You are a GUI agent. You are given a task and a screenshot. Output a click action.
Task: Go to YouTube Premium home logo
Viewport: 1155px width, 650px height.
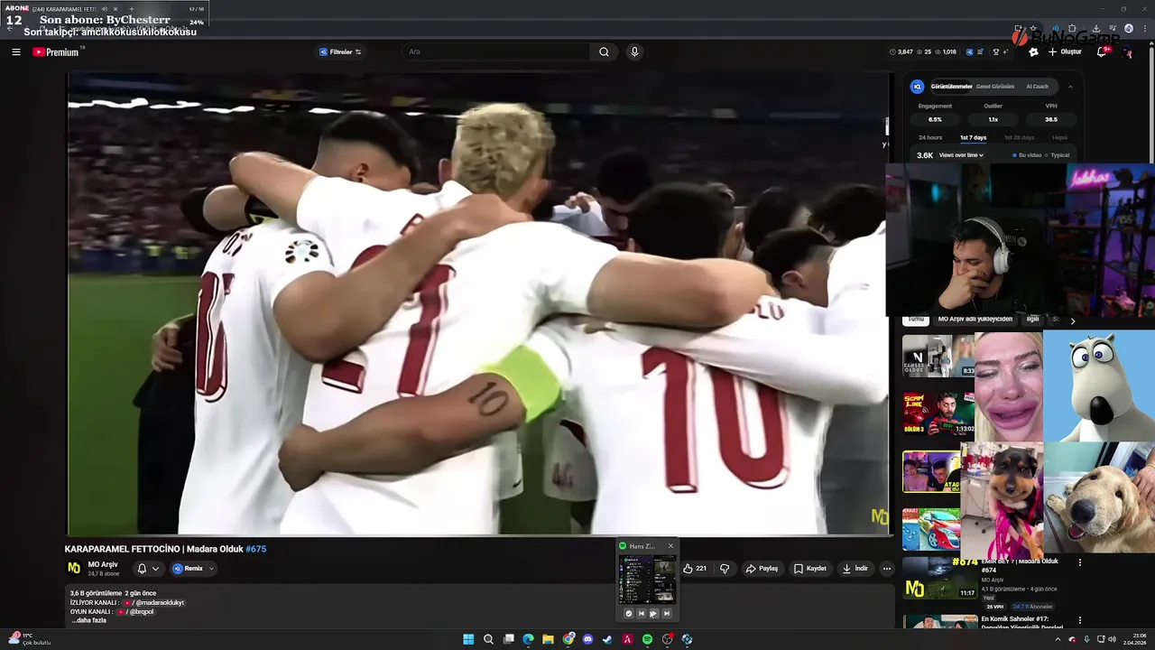pos(57,52)
